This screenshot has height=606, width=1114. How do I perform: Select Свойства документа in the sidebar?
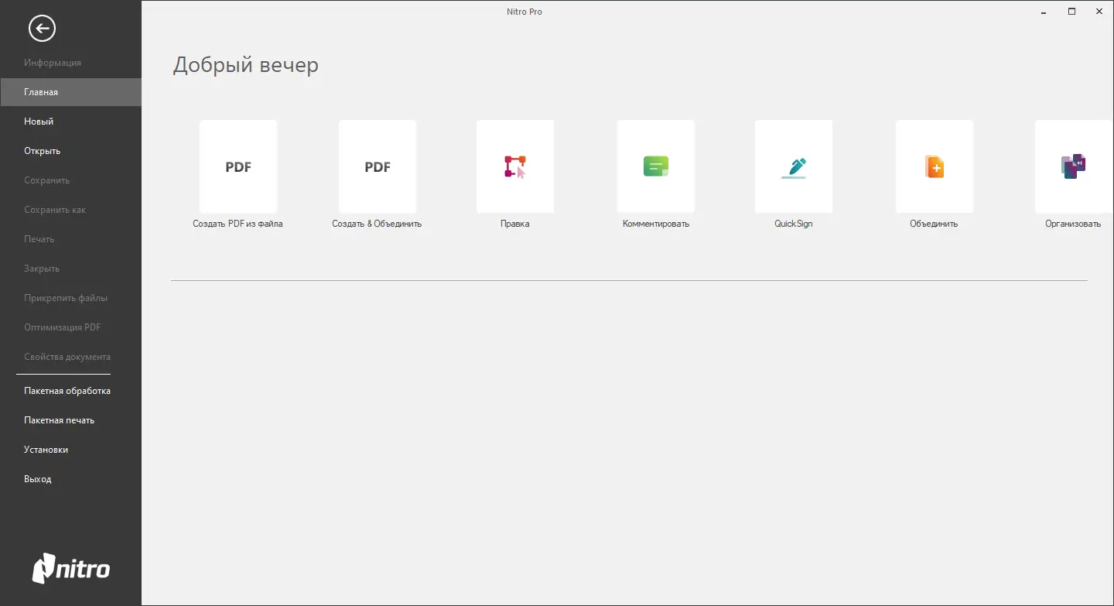tap(70, 357)
